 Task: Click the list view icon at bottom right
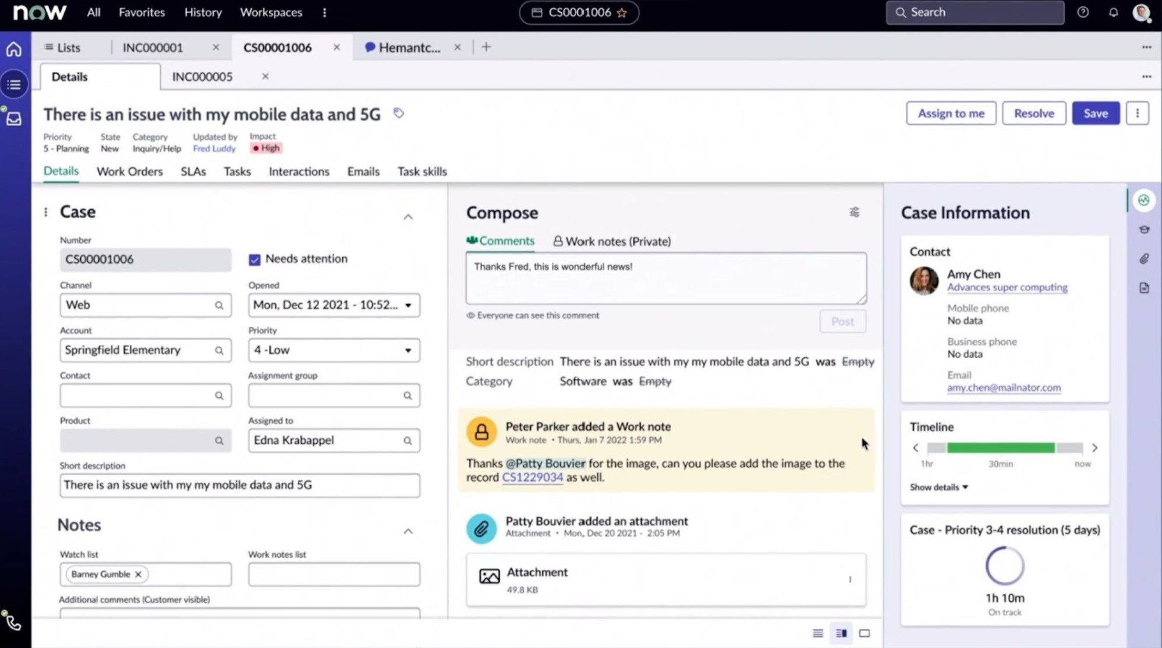pos(818,633)
